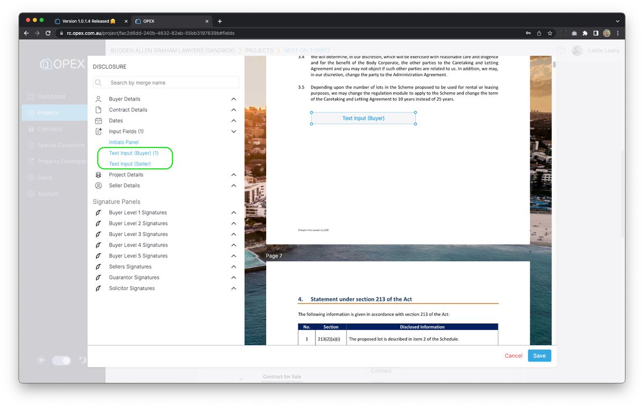This screenshot has width=644, height=408.
Task: Open the help question-mark icon near Leslie Leahy
Action: 560,50
